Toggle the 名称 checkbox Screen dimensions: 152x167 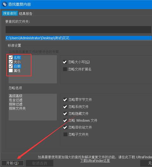click(11, 57)
